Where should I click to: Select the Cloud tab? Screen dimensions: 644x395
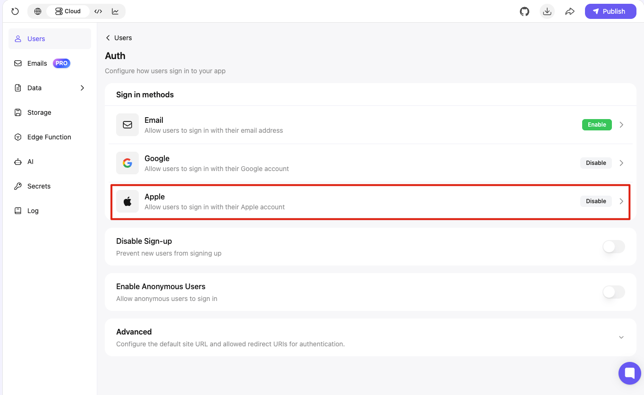[68, 11]
